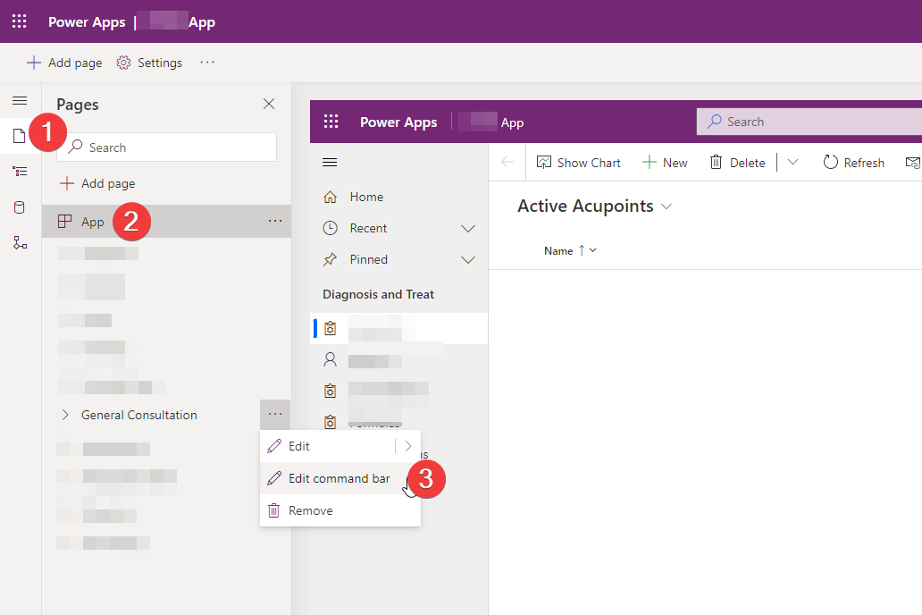Open the Active Acupoints view selector
922x615 pixels.
point(666,206)
